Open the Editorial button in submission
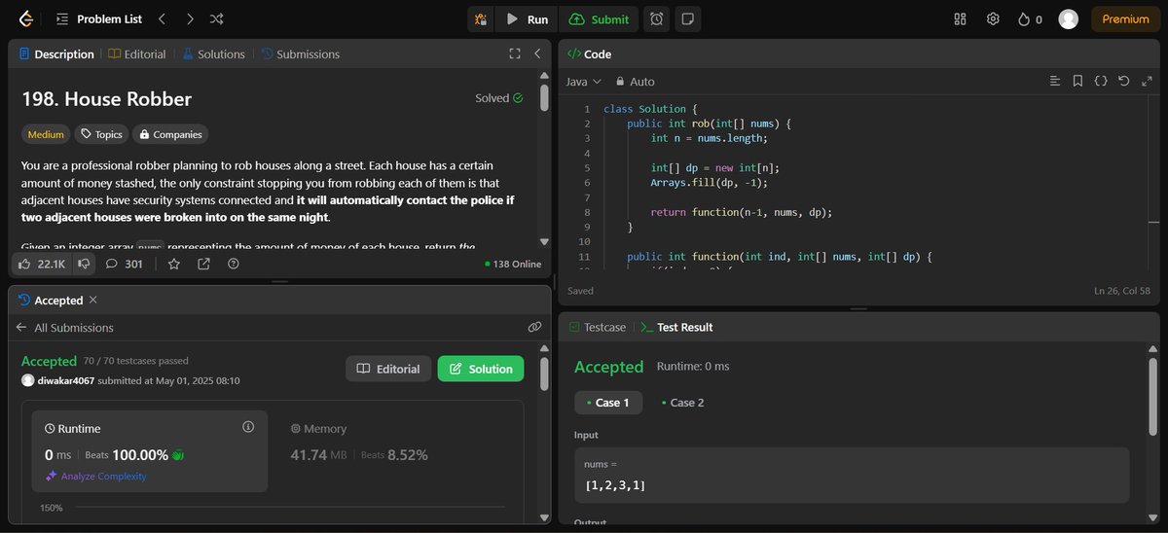The height and width of the screenshot is (533, 1168). click(x=388, y=369)
